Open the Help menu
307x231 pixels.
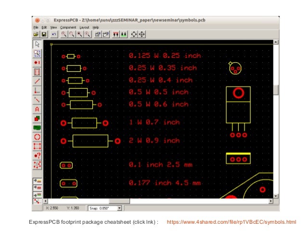96,27
